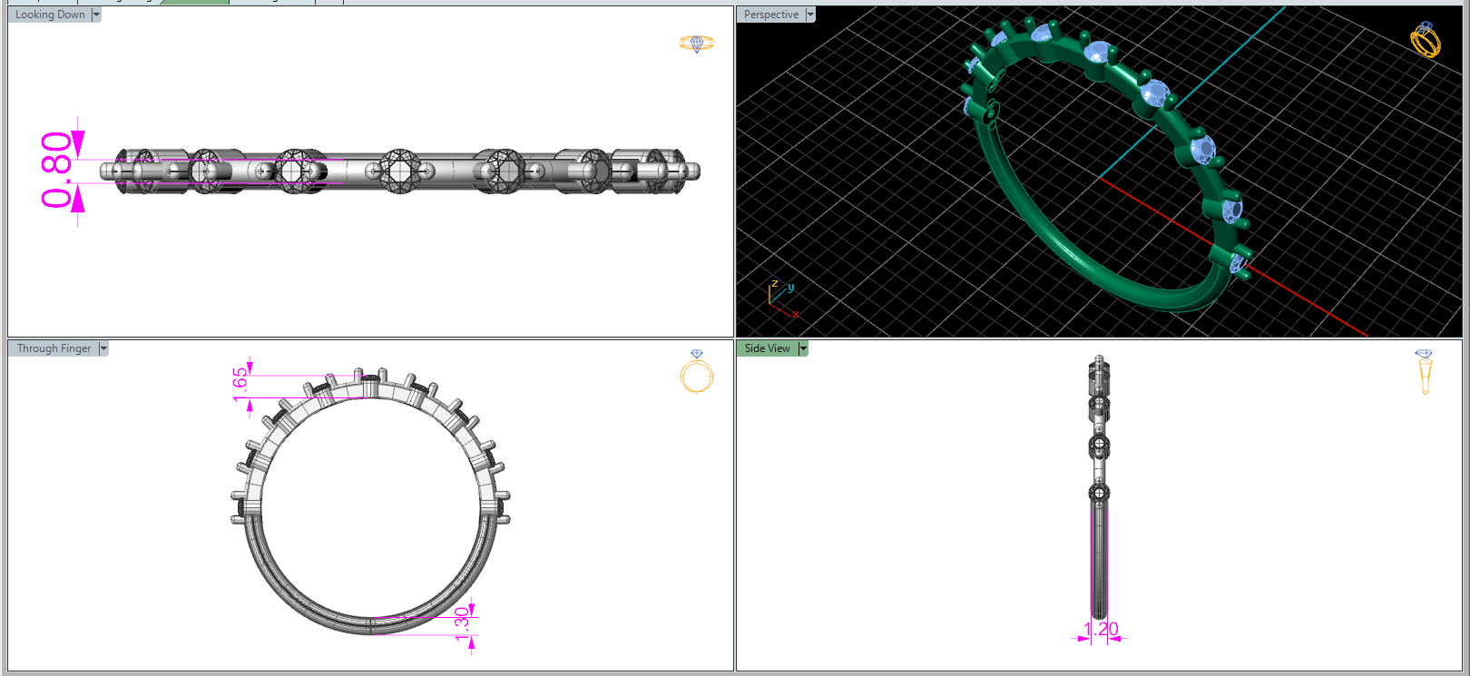Screen dimensions: 1470x676
Task: Click the gold ring icon in Perspective viewport
Action: coord(1426,40)
